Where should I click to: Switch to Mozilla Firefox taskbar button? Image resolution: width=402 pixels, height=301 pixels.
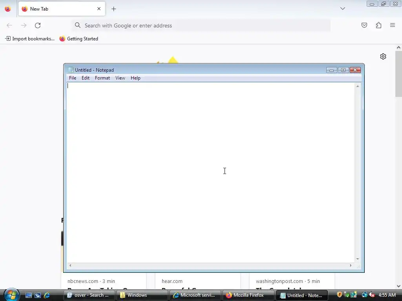[248, 295]
